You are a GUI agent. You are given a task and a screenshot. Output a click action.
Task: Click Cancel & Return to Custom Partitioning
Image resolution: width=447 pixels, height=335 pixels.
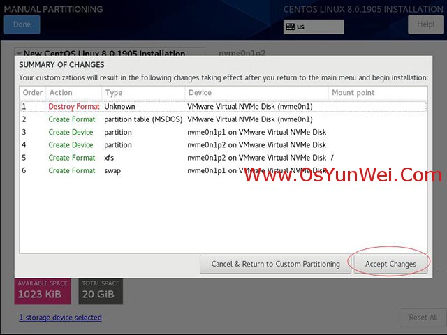275,264
